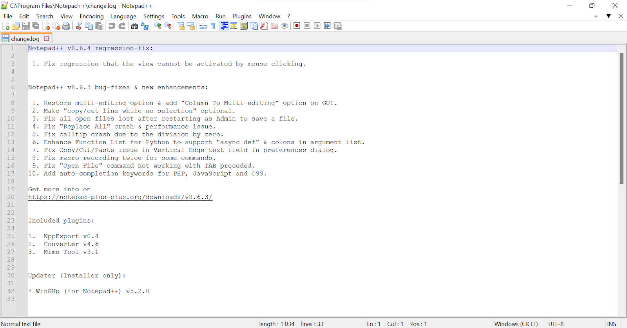Click the Redo arrow icon
The width and height of the screenshot is (627, 328).
click(122, 26)
